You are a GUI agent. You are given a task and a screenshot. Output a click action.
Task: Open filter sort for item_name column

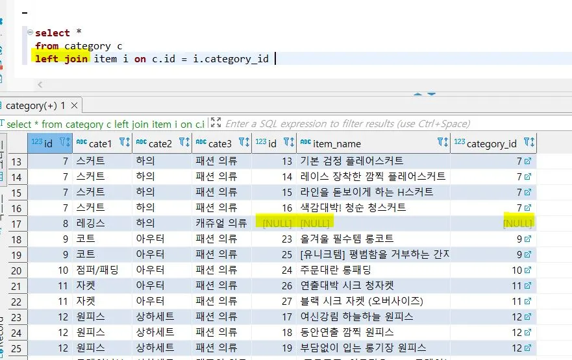443,142
